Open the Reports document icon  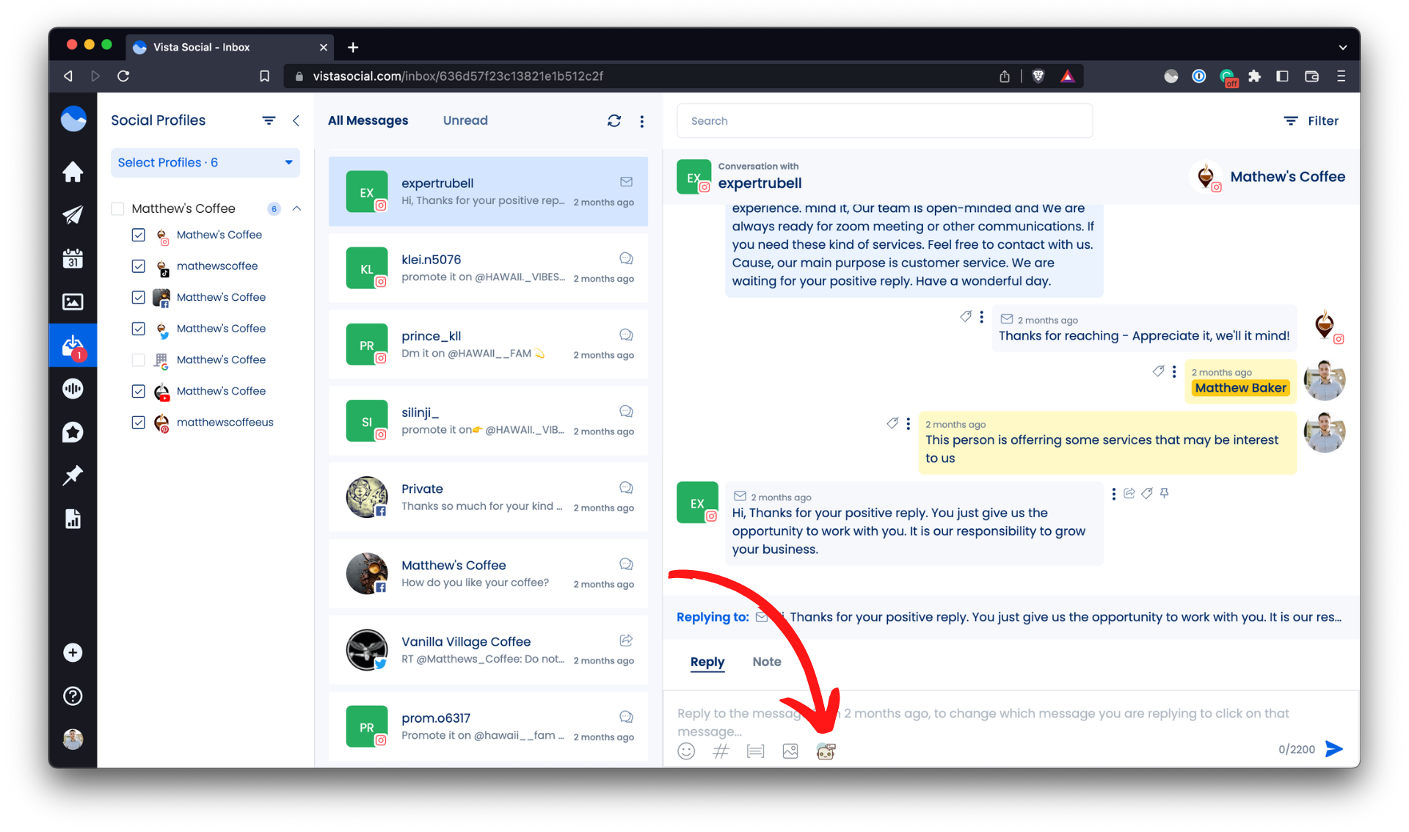[73, 519]
